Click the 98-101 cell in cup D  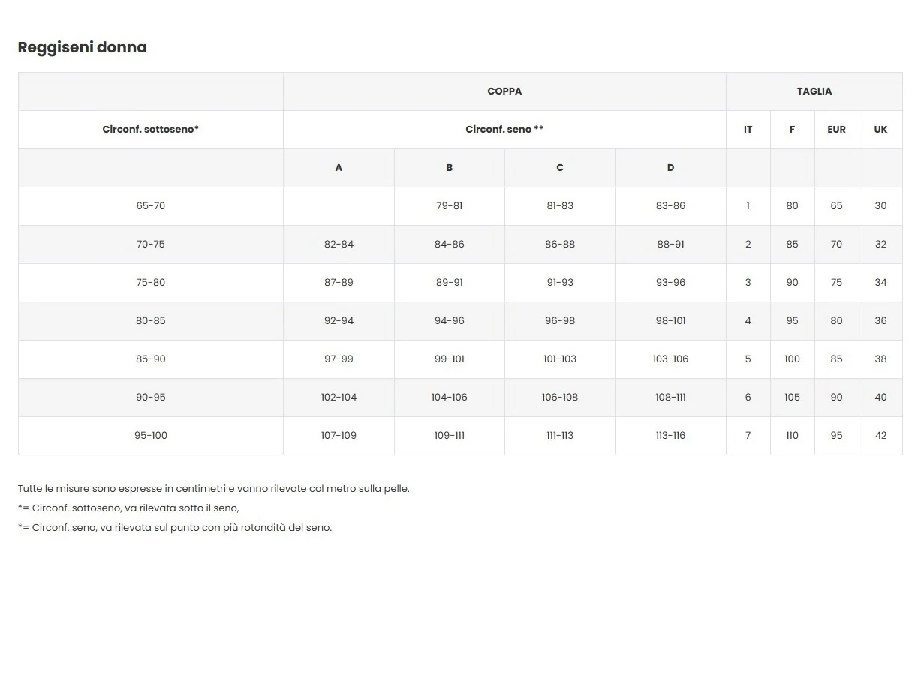coord(670,321)
